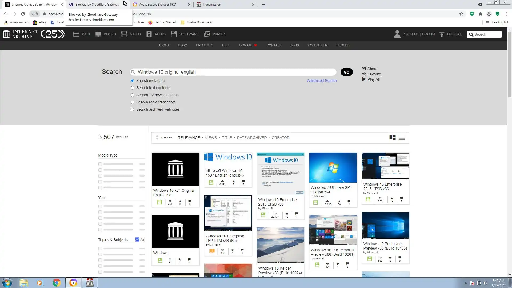Open the Software section icon

[174, 34]
